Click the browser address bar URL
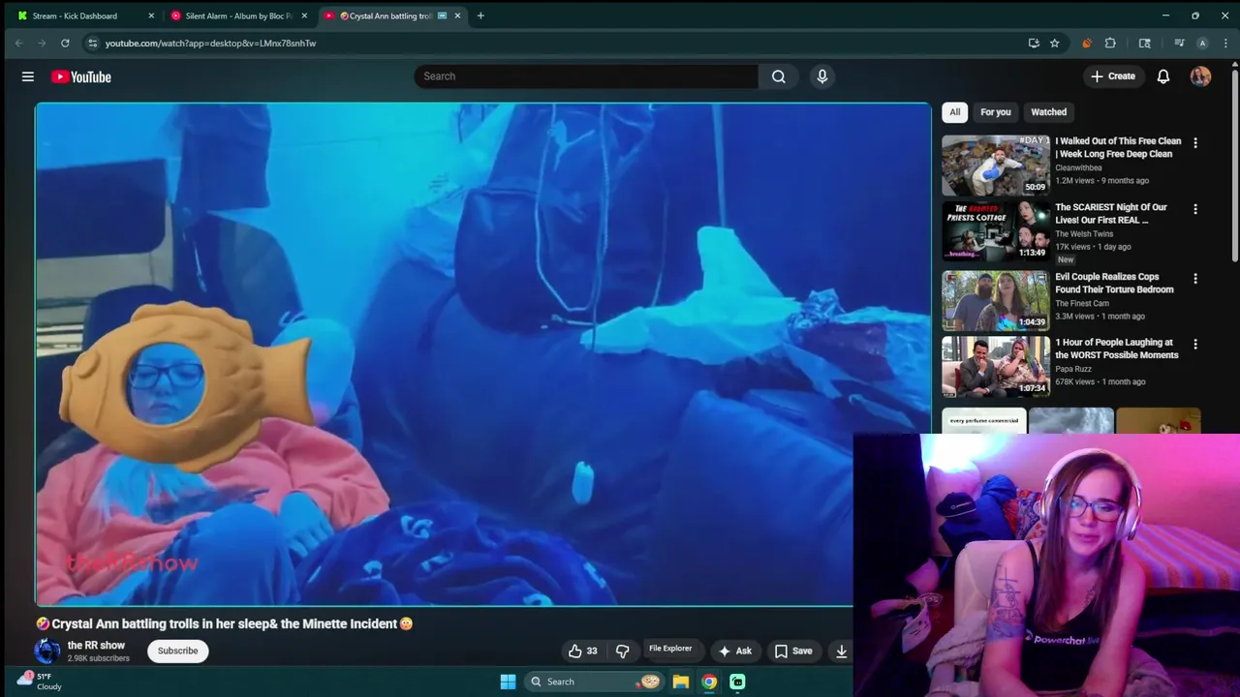Viewport: 1240px width, 697px height. 210,43
